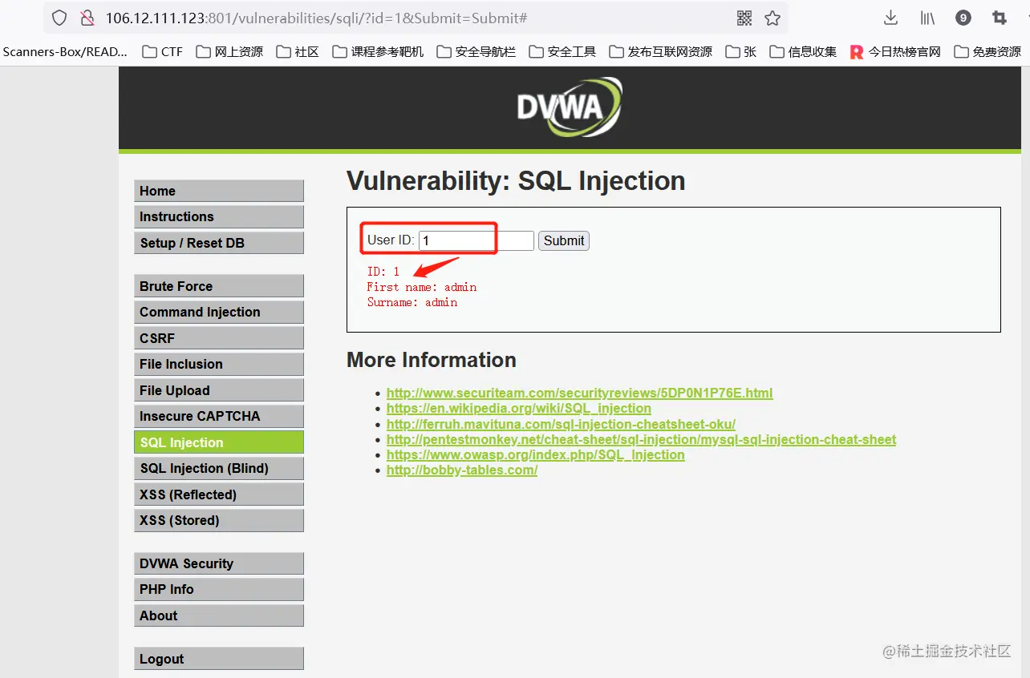Open the About page

tap(219, 615)
